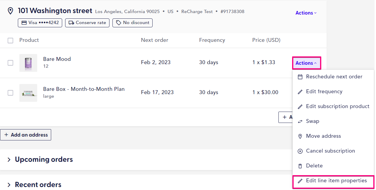This screenshot has height=190, width=376.
Task: Click the pencil icon beside Edit frequency
Action: [300, 92]
